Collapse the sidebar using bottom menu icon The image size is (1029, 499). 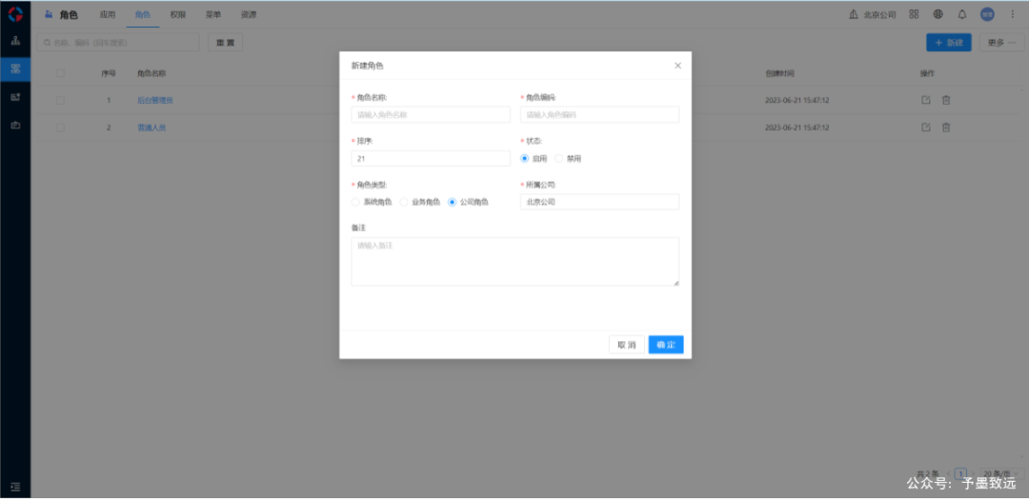tap(16, 487)
